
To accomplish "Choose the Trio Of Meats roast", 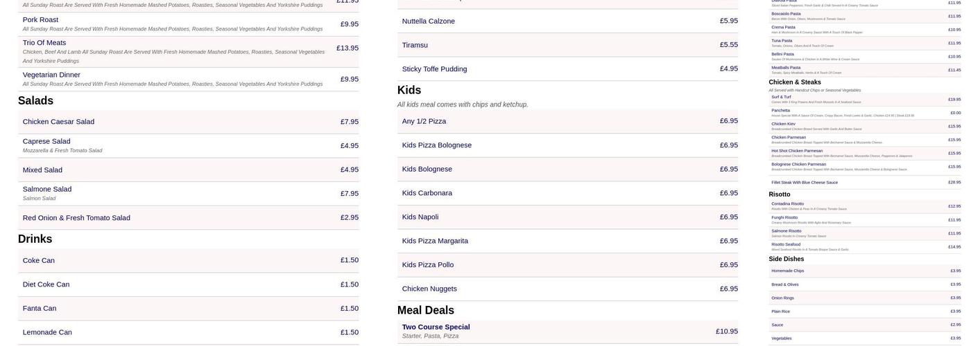I will pyautogui.click(x=44, y=43).
